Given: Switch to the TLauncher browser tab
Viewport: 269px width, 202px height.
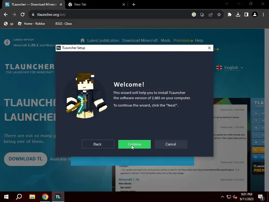Looking at the screenshot, I should pos(34,4).
